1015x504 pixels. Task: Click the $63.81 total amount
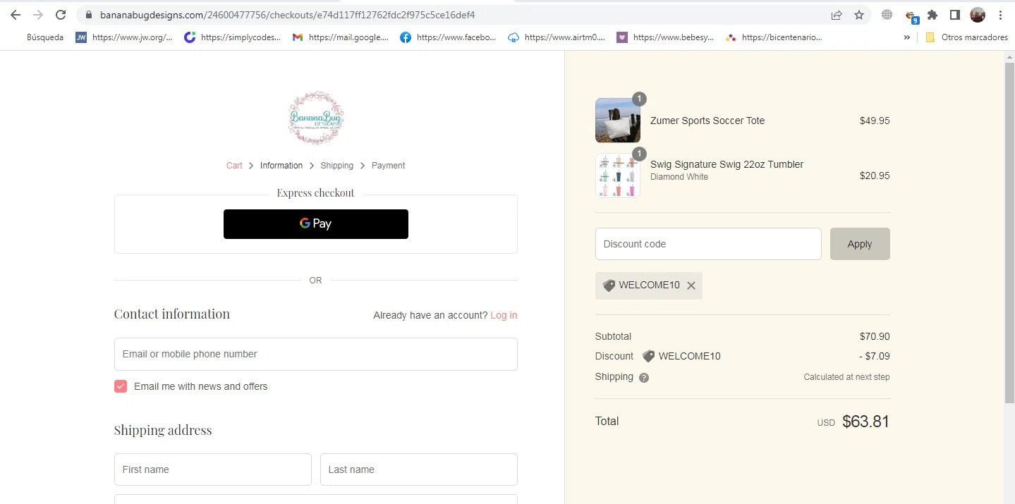point(865,422)
